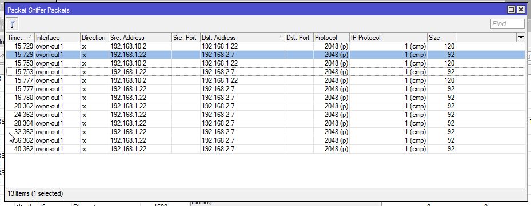Image resolution: width=531 pixels, height=206 pixels.
Task: Click Src. Address 192.168.10.2 in first row
Action: [x=129, y=46]
